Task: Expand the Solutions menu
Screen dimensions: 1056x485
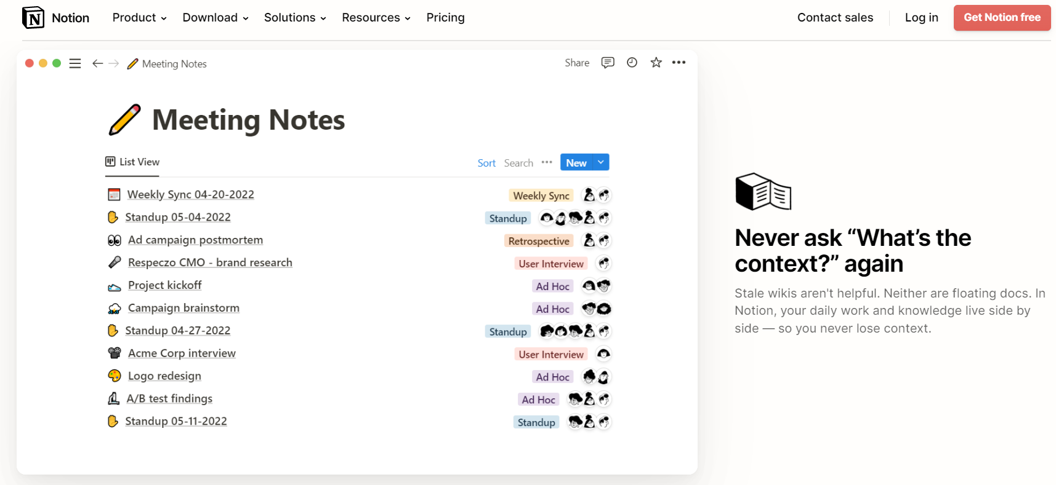Action: [295, 18]
